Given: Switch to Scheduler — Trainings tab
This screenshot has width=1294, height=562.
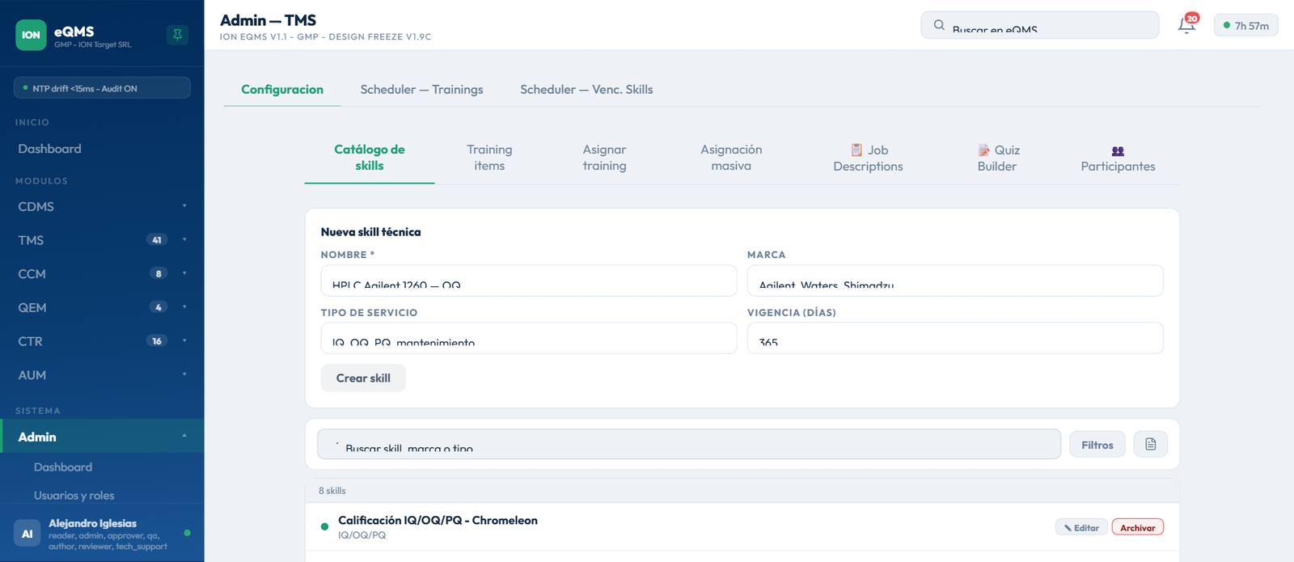Looking at the screenshot, I should (x=421, y=90).
